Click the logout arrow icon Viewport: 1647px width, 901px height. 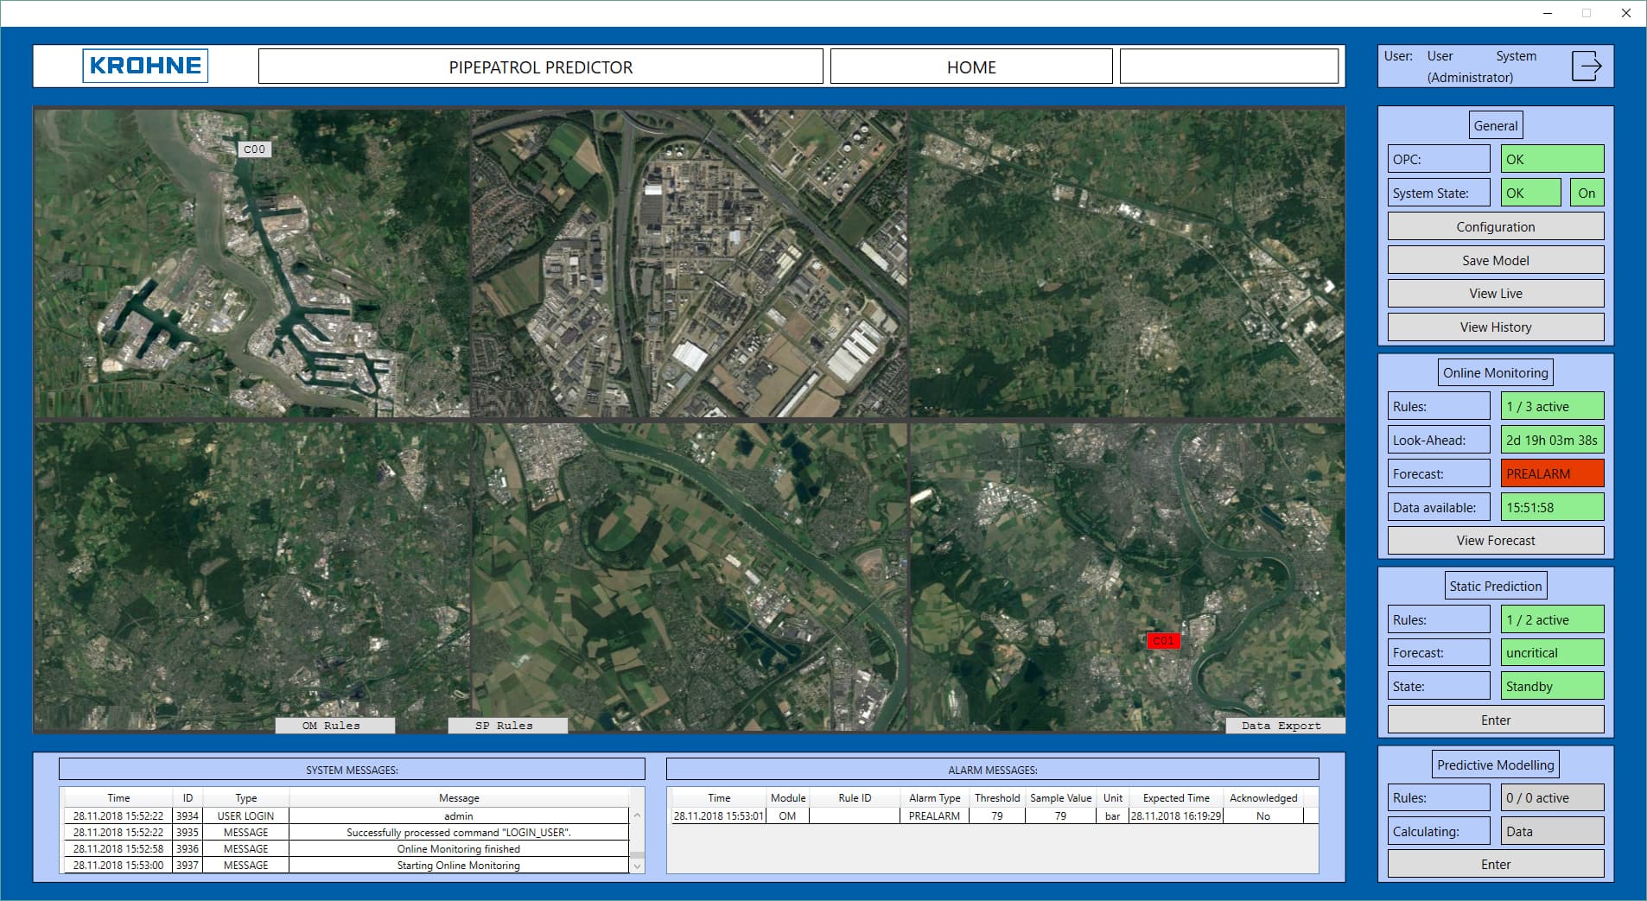(x=1586, y=66)
